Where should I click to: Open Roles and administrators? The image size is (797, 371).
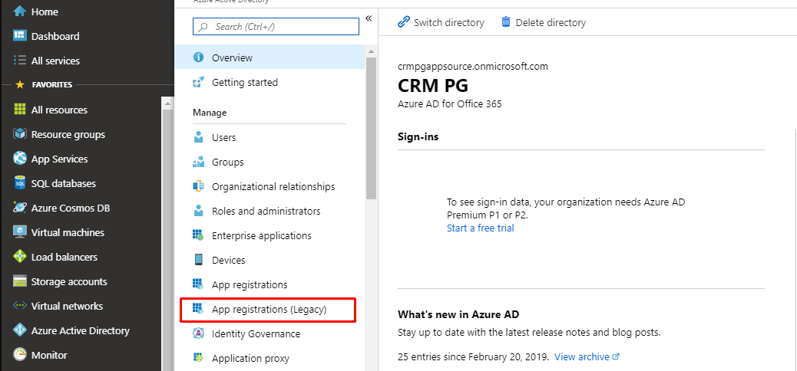tap(266, 211)
